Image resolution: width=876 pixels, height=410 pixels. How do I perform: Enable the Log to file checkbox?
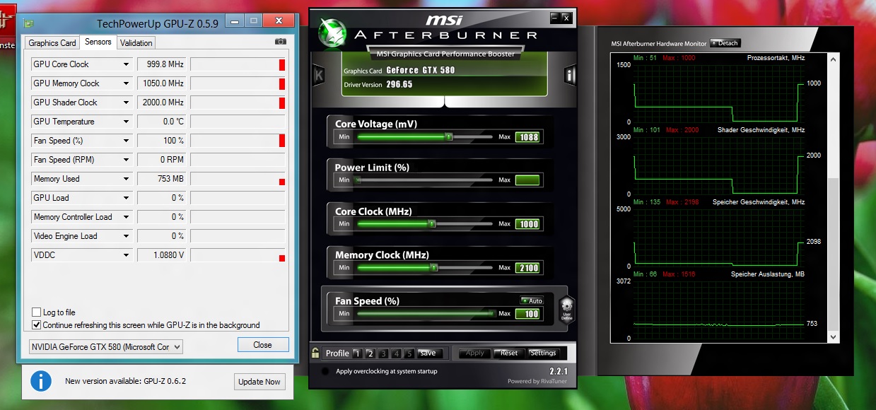click(35, 312)
